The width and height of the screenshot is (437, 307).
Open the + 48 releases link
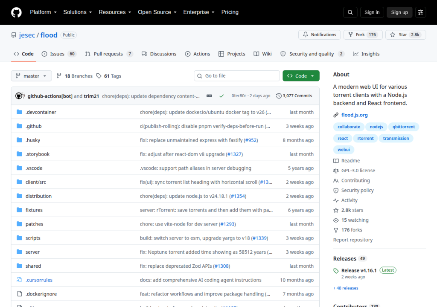click(x=346, y=288)
